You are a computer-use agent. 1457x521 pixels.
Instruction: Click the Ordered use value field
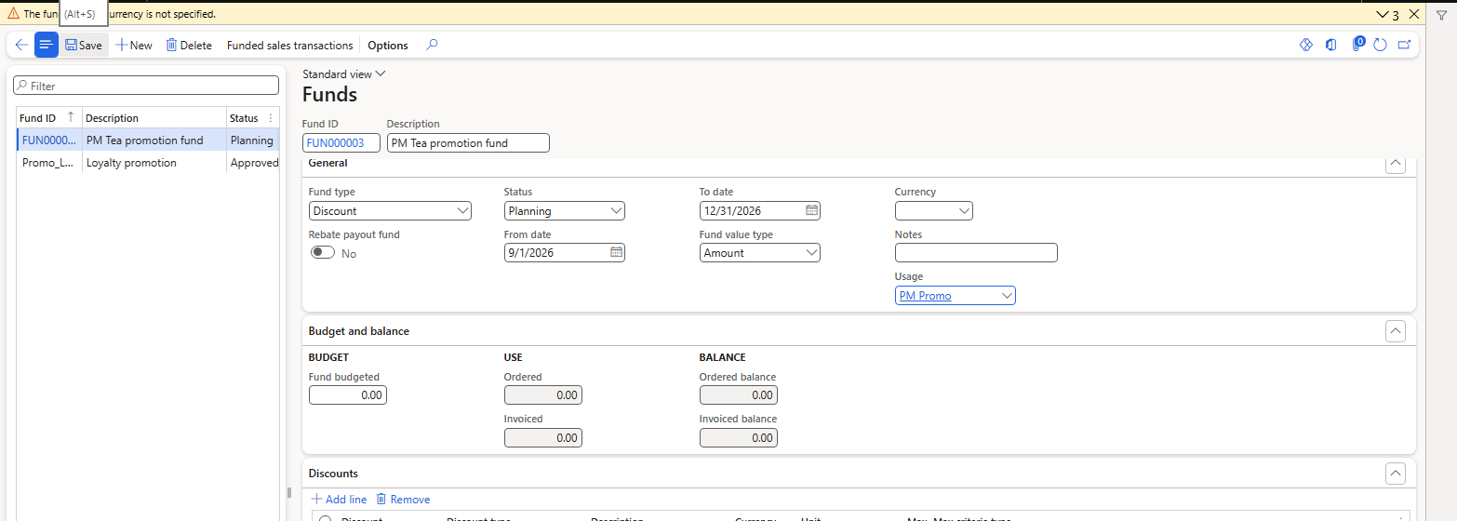pos(543,394)
